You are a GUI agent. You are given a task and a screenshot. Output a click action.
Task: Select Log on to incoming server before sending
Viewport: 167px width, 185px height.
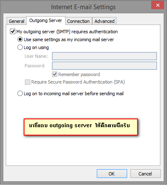(20, 94)
